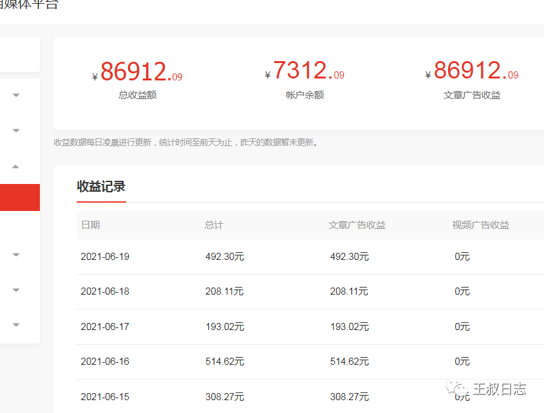Select date cell 2021-06-16
The width and height of the screenshot is (544, 413).
[105, 362]
